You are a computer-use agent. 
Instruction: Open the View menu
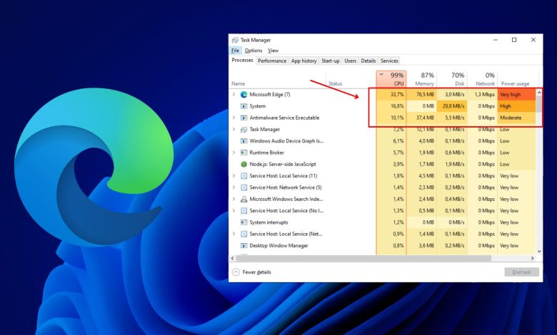(x=274, y=51)
